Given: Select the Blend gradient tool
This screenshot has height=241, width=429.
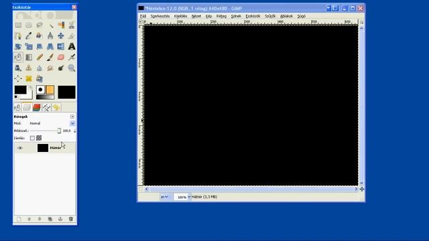Looking at the screenshot, I should click(x=29, y=57).
